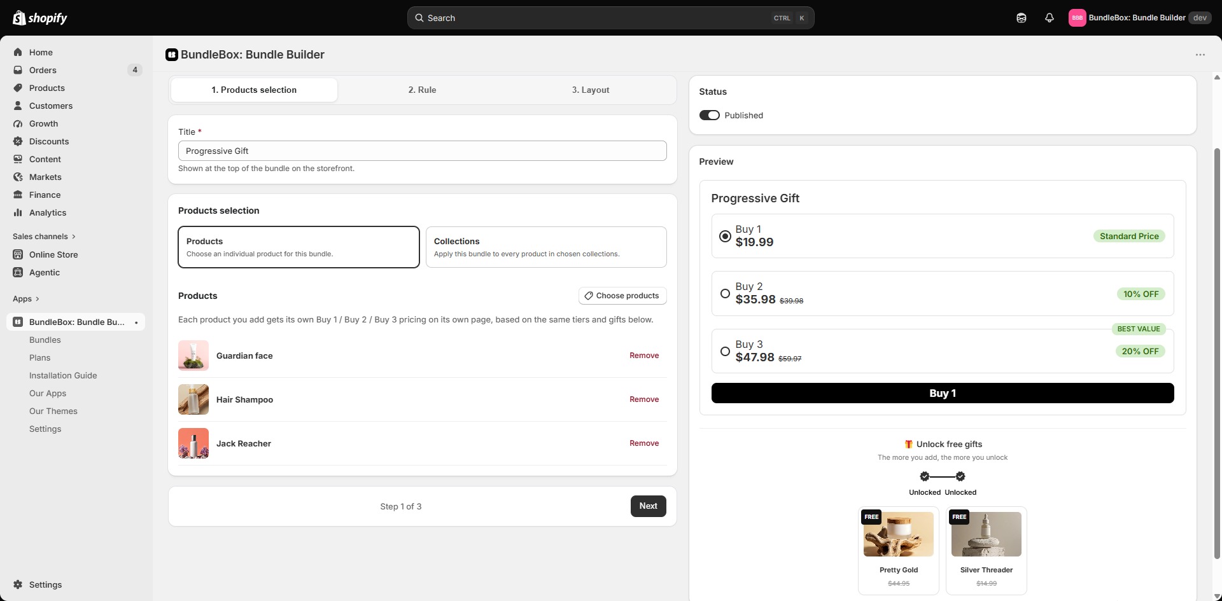
Task: Select the Buy 3 radio option
Action: click(x=725, y=351)
